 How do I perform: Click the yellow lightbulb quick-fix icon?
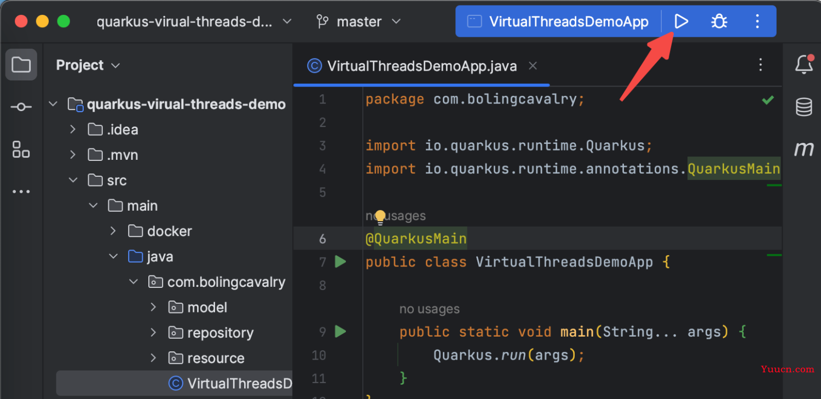coord(380,217)
